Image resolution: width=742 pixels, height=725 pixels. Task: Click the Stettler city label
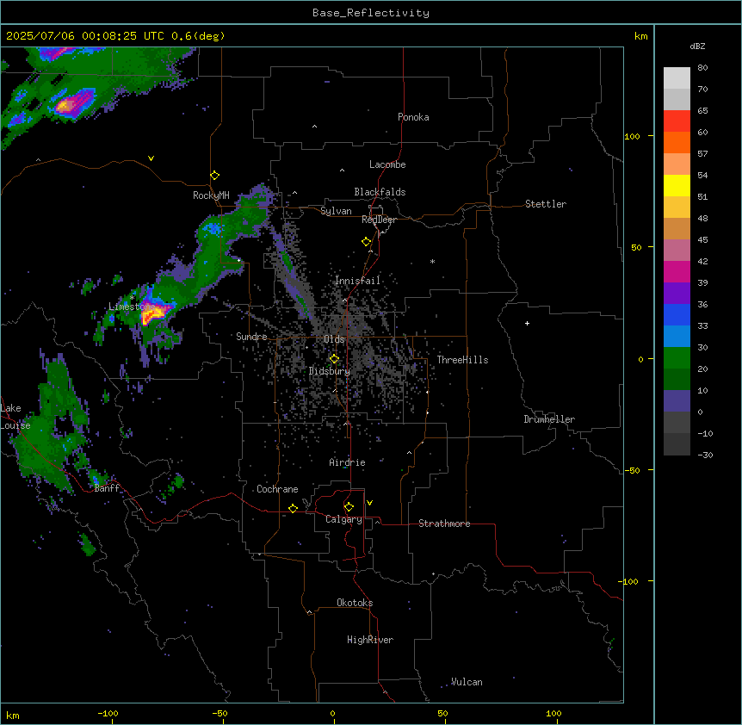point(546,204)
